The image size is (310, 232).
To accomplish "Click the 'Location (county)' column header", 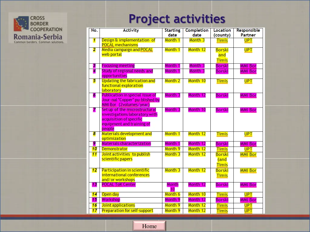I will pos(222,33).
